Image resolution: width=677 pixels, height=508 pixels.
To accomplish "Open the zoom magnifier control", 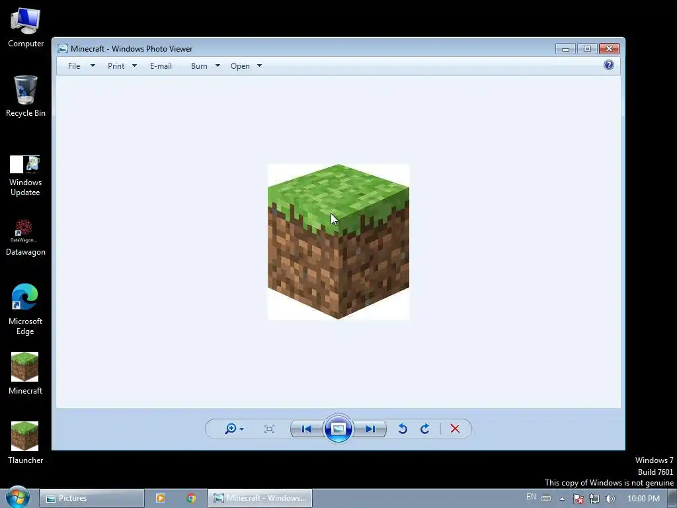I will coord(231,429).
